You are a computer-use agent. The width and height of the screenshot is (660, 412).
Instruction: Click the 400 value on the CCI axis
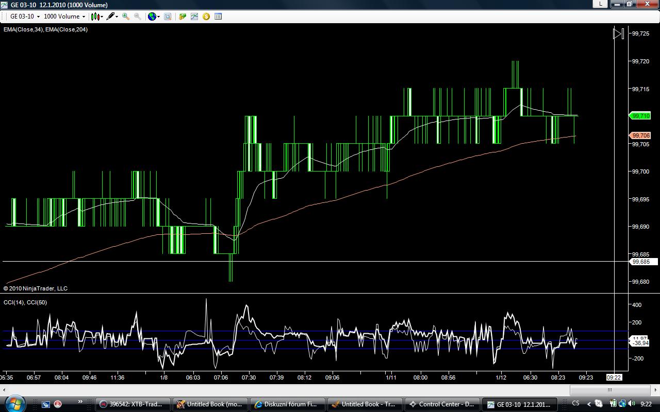point(637,305)
